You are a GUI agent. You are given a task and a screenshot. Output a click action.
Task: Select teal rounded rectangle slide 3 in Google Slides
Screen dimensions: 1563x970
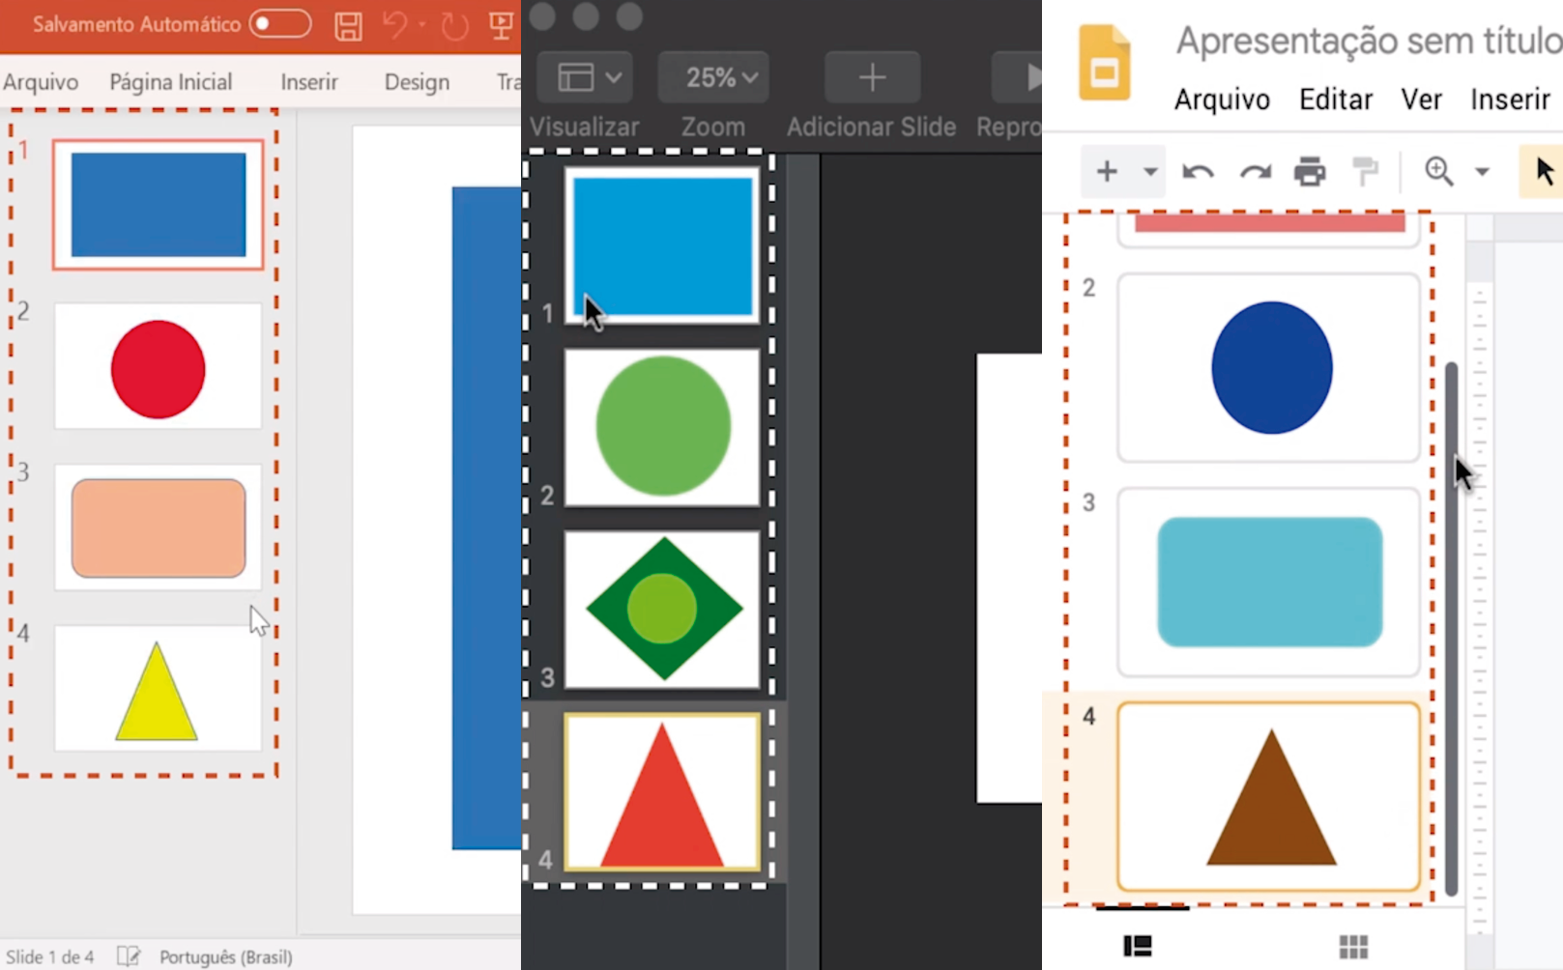1268,582
